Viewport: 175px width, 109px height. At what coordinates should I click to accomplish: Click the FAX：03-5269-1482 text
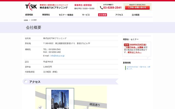pyautogui.click(x=52, y=52)
